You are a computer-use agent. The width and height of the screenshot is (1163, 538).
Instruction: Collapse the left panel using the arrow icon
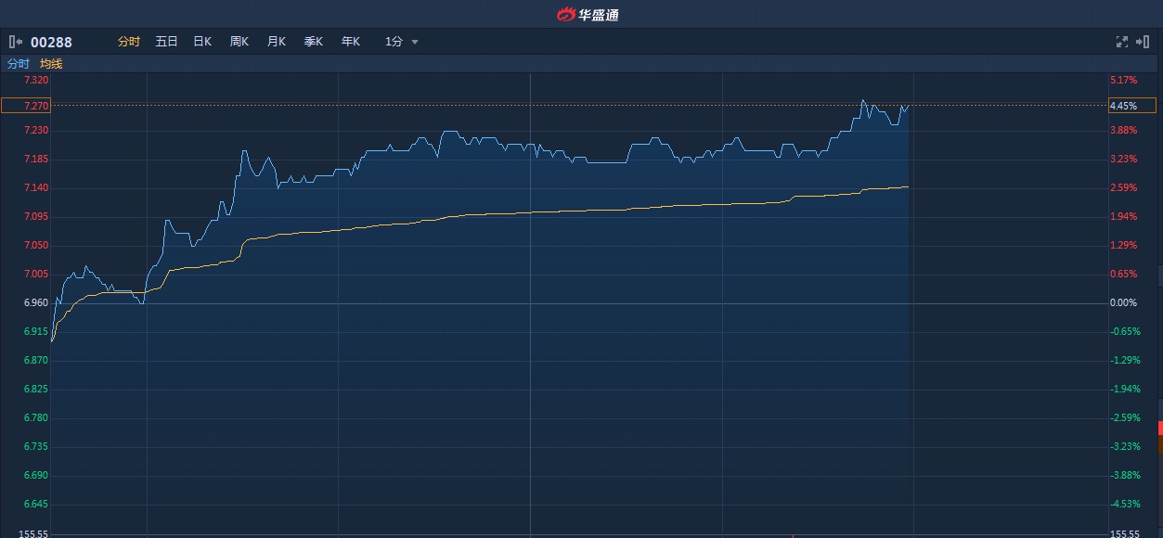[x=15, y=42]
